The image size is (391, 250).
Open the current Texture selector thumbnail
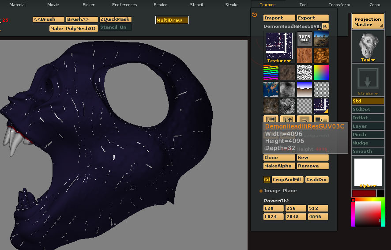click(x=279, y=47)
